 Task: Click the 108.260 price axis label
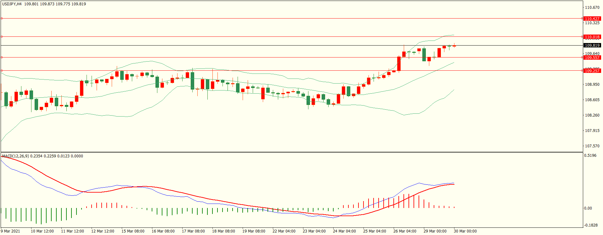(592, 115)
